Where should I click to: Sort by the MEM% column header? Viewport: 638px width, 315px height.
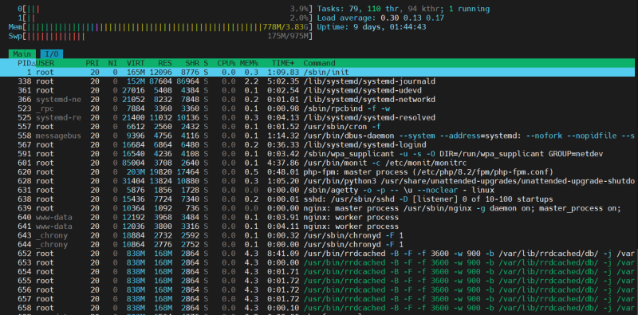(249, 63)
